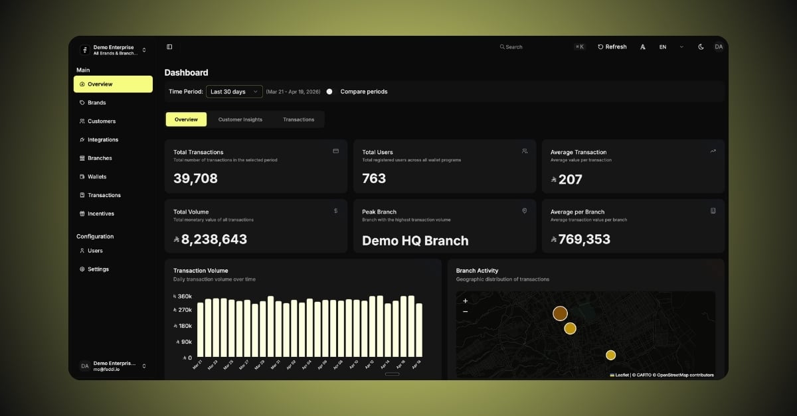Viewport: 797px width, 416px height.
Task: Click the DA user avatar in header
Action: (719, 47)
